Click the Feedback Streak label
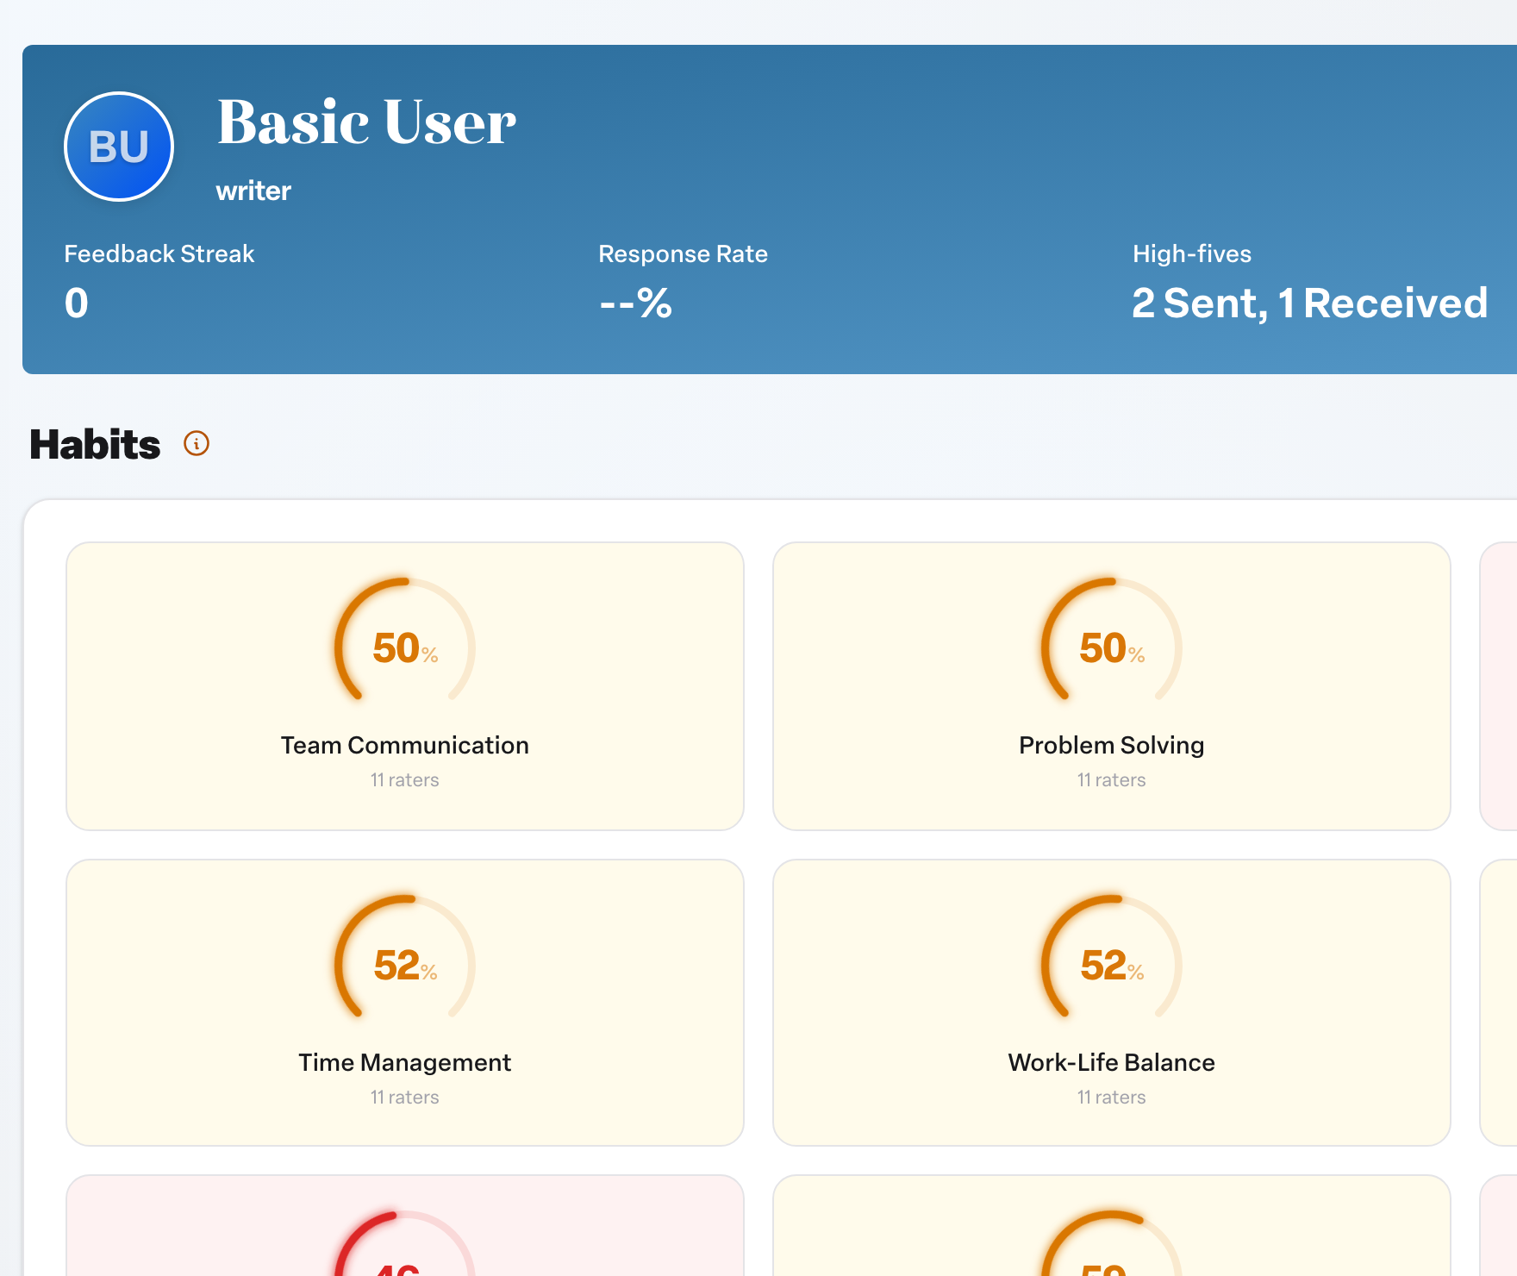This screenshot has height=1276, width=1517. pos(159,253)
